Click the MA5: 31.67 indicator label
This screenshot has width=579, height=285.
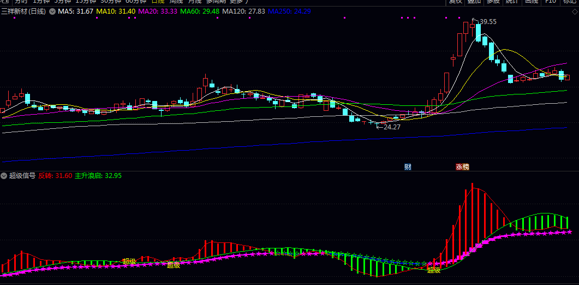(75, 11)
